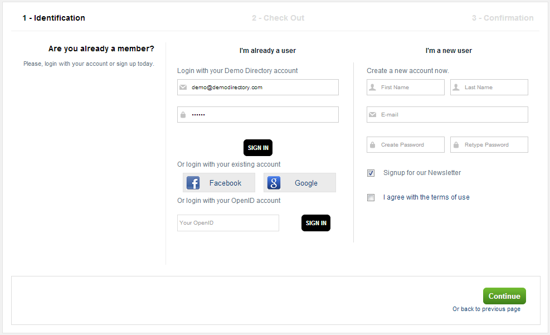Check I agree with terms of use

[371, 198]
